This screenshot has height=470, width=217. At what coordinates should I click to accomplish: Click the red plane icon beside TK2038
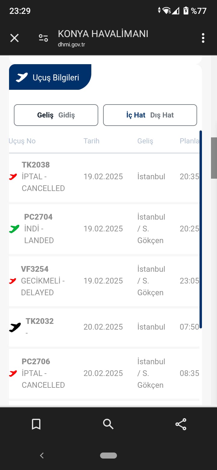pos(13,177)
